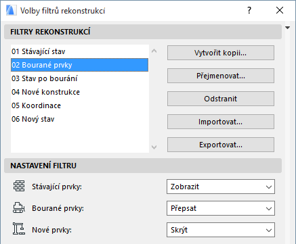Select filter 04 Nové konstrukce

tap(79, 92)
